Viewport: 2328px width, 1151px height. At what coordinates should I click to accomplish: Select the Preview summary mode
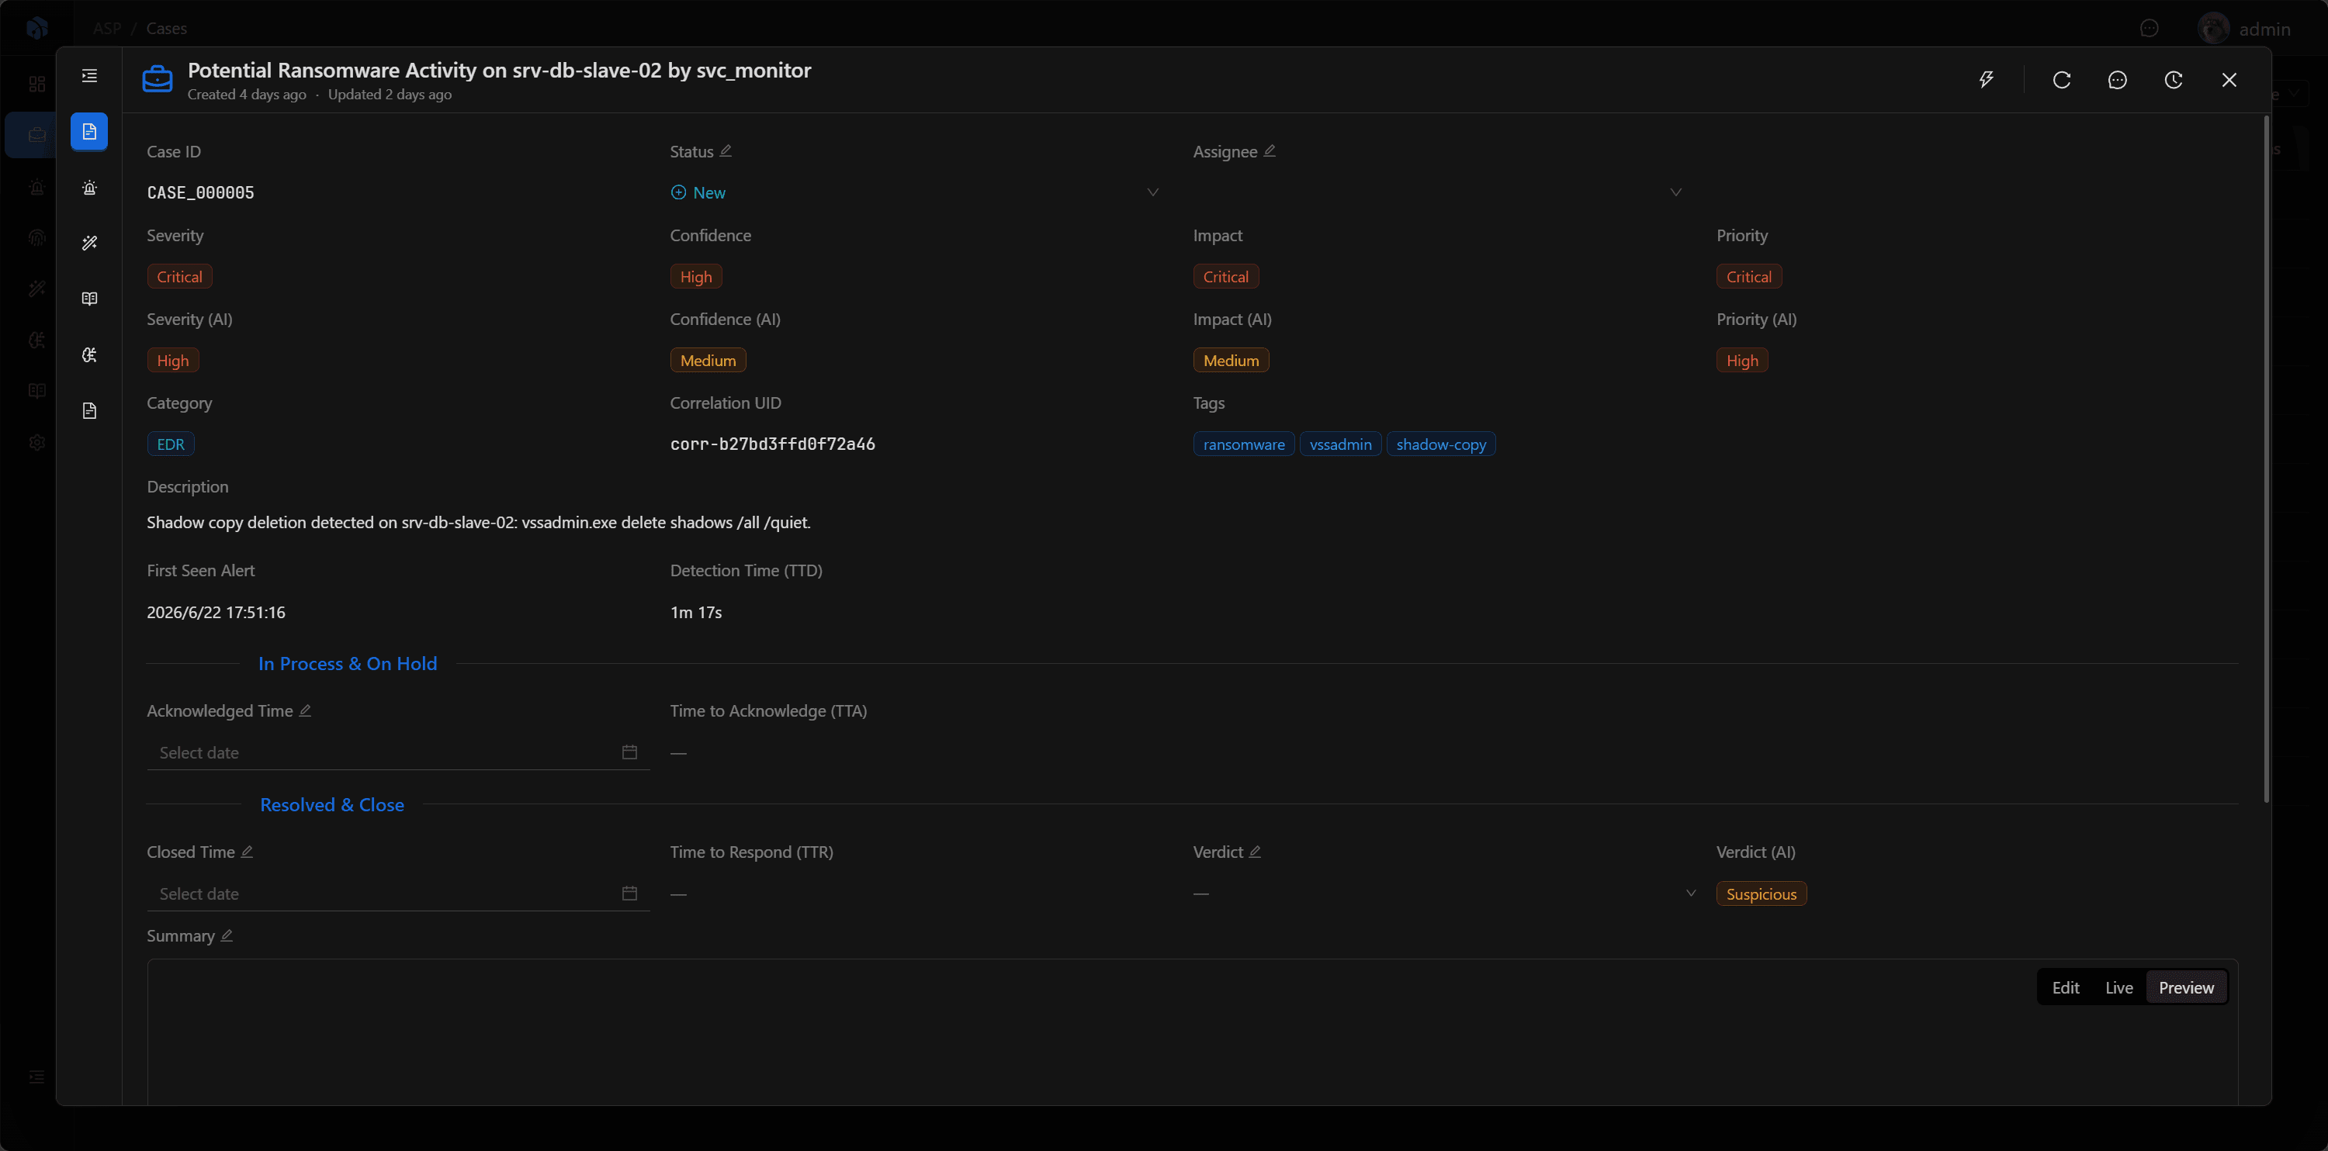point(2186,987)
